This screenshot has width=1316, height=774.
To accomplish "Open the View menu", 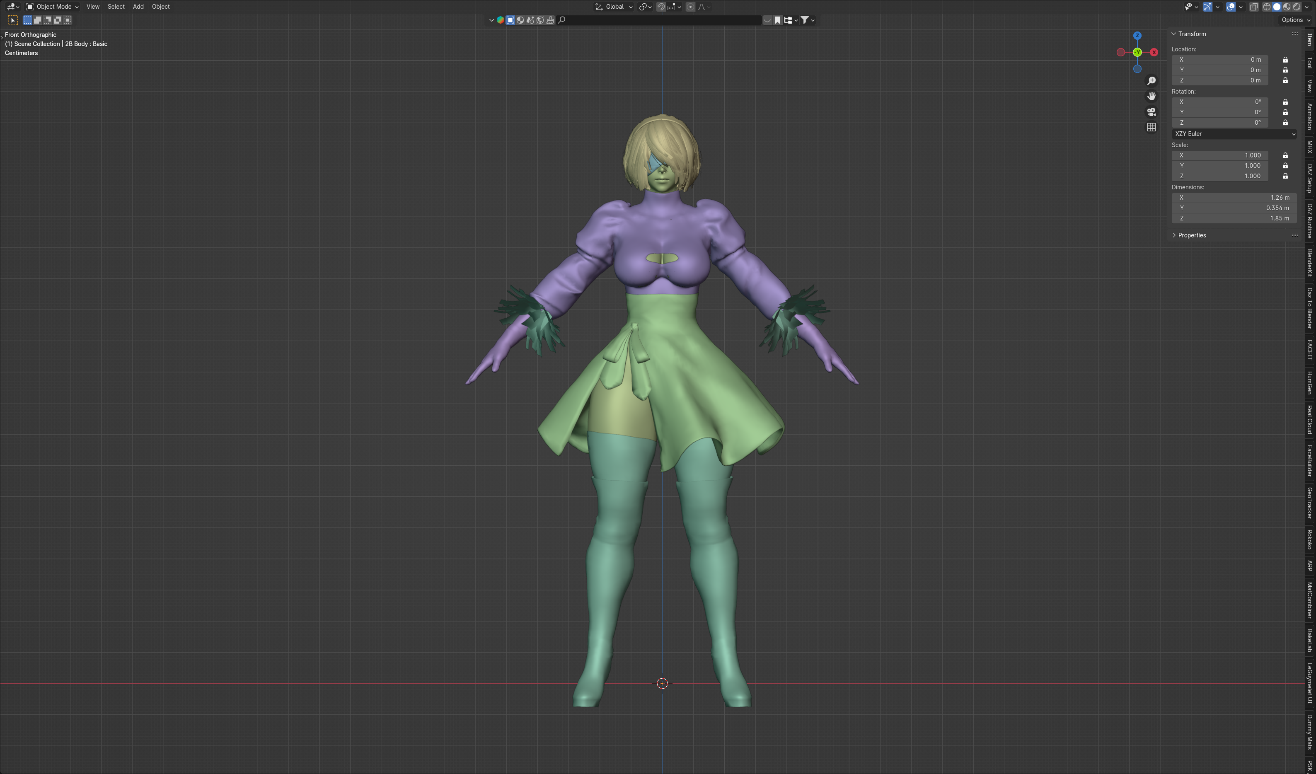I will [x=93, y=7].
